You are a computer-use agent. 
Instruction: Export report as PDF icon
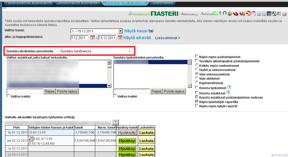pyautogui.click(x=254, y=14)
